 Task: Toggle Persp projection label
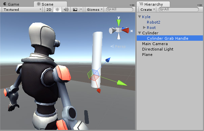pyautogui.click(x=118, y=46)
